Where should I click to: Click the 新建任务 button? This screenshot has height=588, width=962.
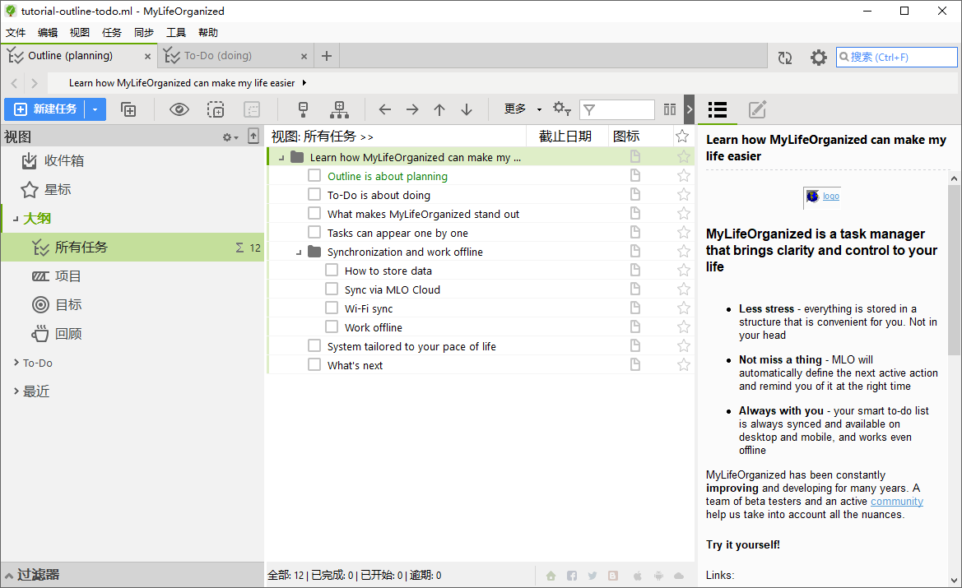point(44,109)
